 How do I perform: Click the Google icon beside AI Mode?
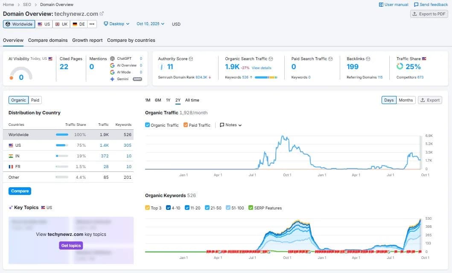tap(112, 72)
